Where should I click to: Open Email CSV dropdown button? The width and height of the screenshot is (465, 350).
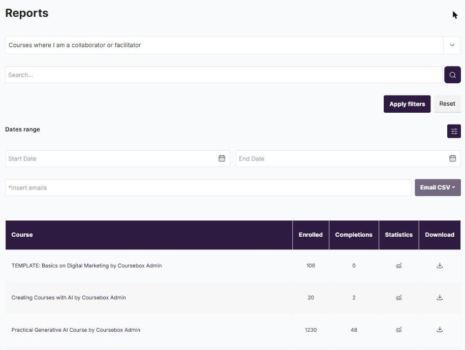click(x=438, y=187)
